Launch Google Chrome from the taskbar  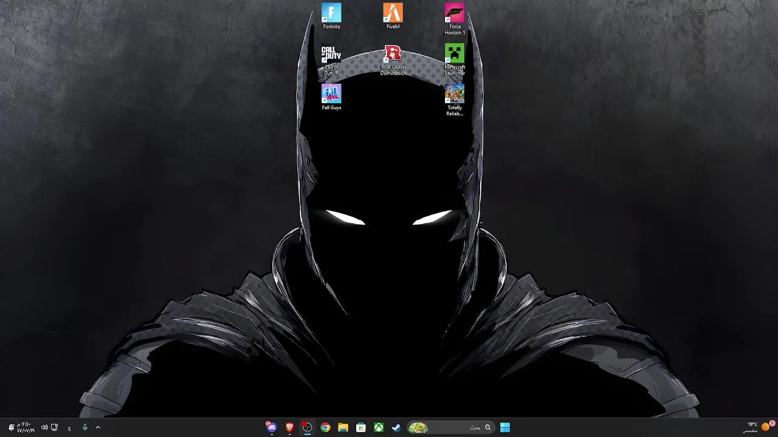[x=325, y=427]
